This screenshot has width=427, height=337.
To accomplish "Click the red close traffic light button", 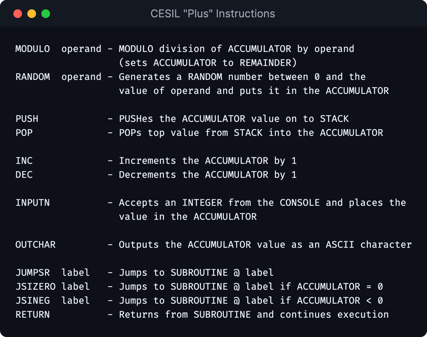I will 18,14.
